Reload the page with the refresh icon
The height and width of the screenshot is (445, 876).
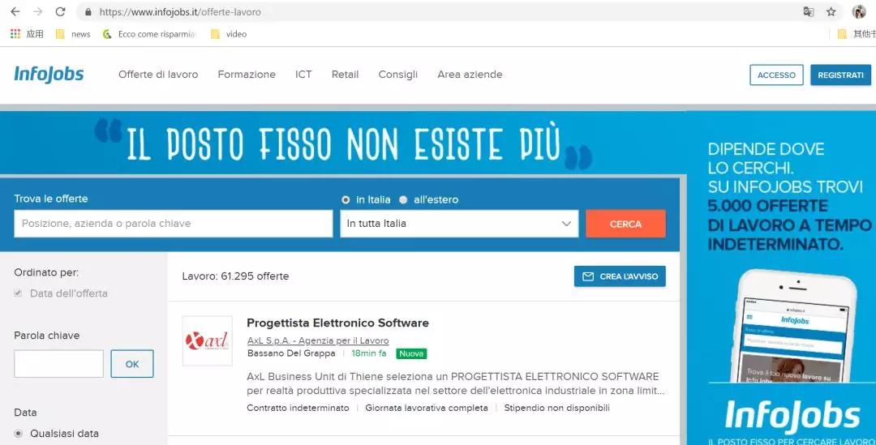point(60,11)
